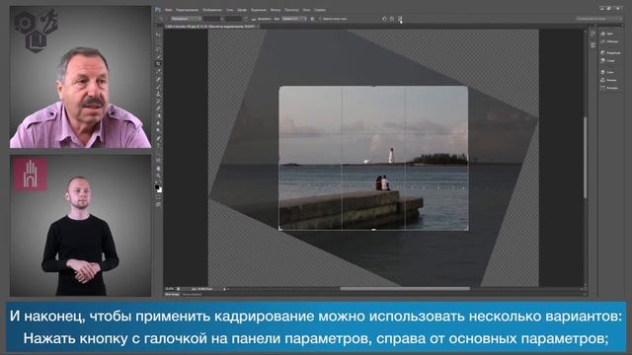The width and height of the screenshot is (632, 355).
Task: Cancel the current crop operation
Action: click(x=392, y=19)
